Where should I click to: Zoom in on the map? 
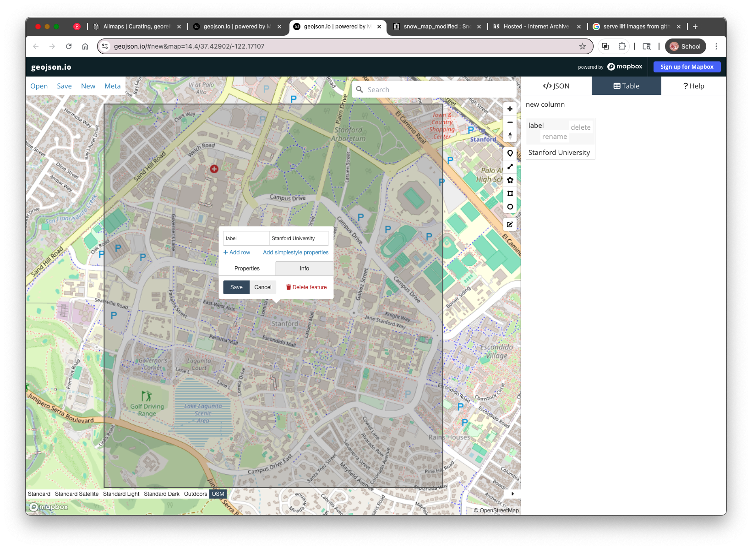point(510,109)
